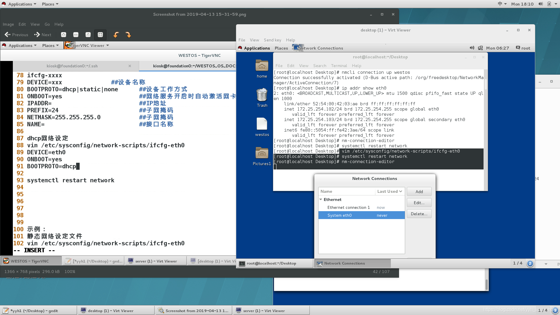Viewport: 560px width, 315px height.
Task: Toggle the best fit zoom button
Action: click(100, 35)
